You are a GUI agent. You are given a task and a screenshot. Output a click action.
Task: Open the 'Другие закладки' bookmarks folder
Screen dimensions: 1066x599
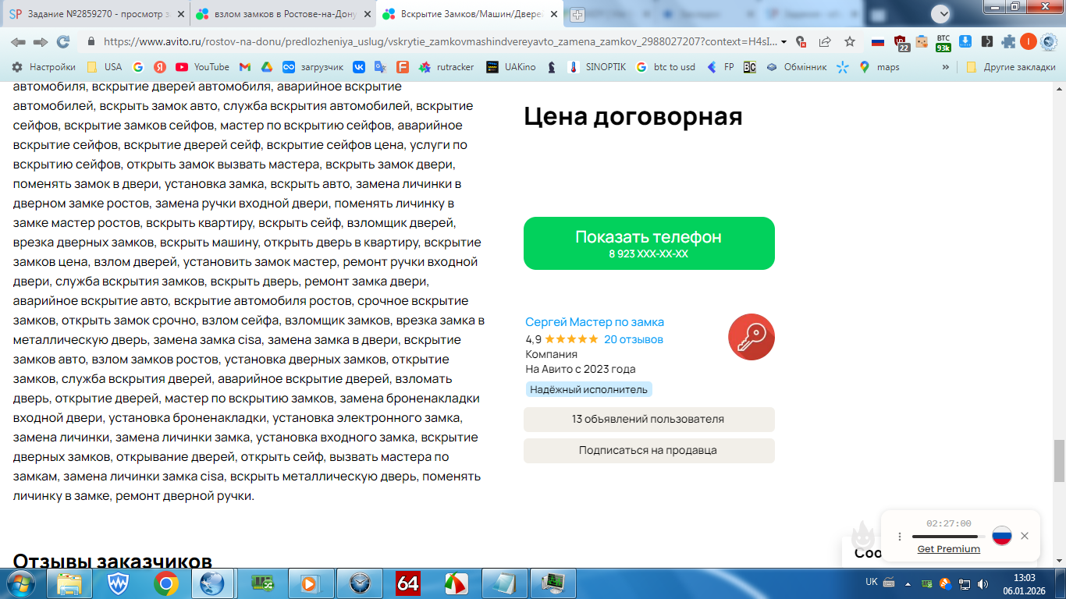[x=1010, y=67]
